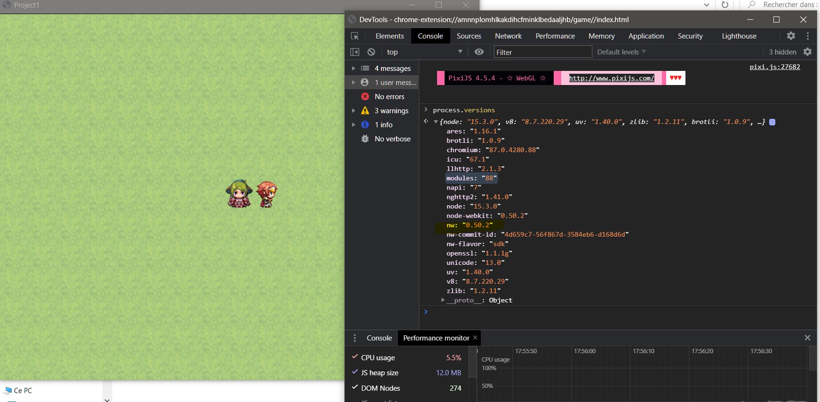Screen dimensions: 820x402
Task: Click in the console Filter field
Action: (542, 52)
